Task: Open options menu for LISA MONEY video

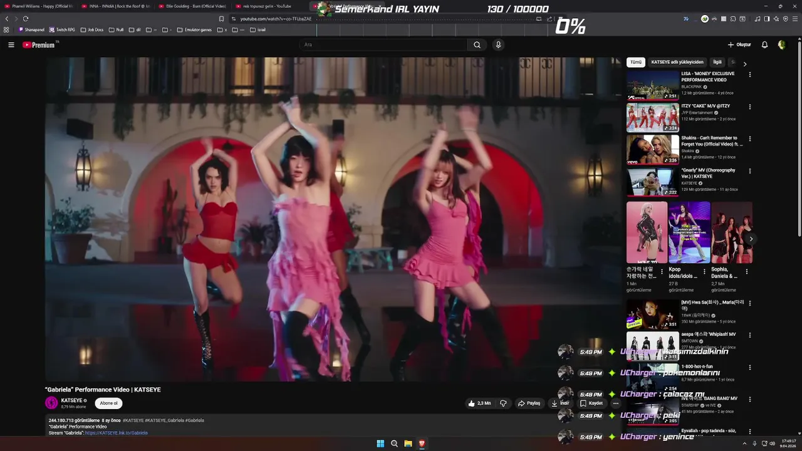Action: click(749, 75)
